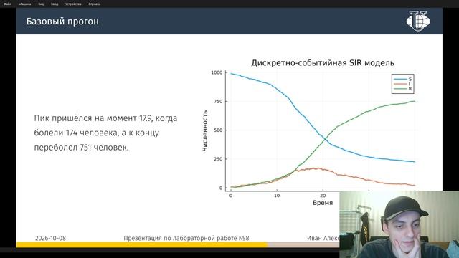The width and height of the screenshot is (459, 258).
Task: Open the Устройства menu
Action: click(73, 4)
